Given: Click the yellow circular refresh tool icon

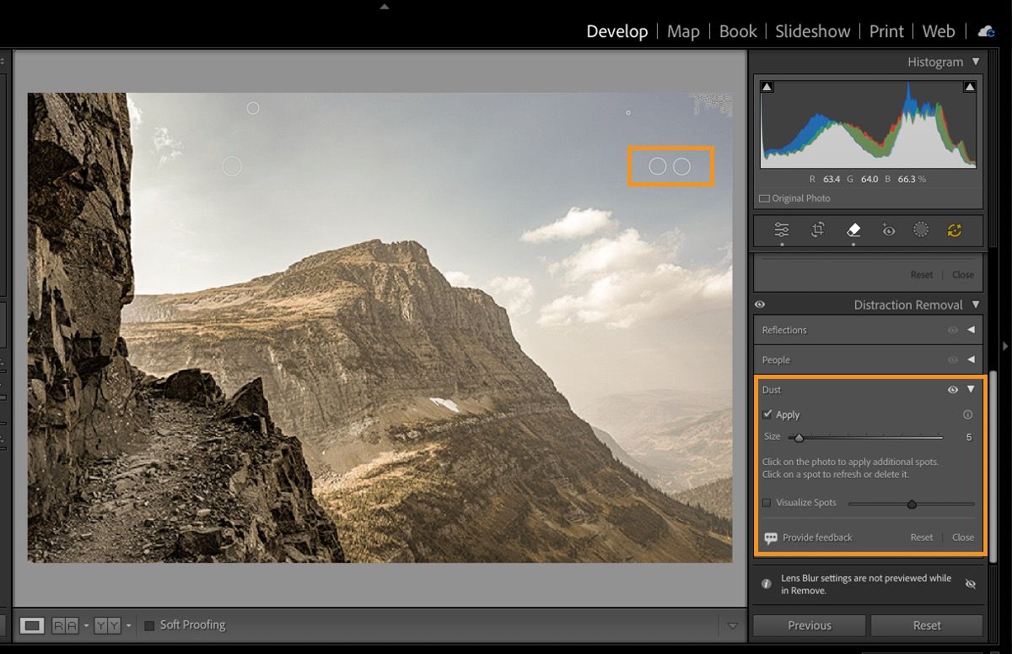Looking at the screenshot, I should (x=955, y=230).
